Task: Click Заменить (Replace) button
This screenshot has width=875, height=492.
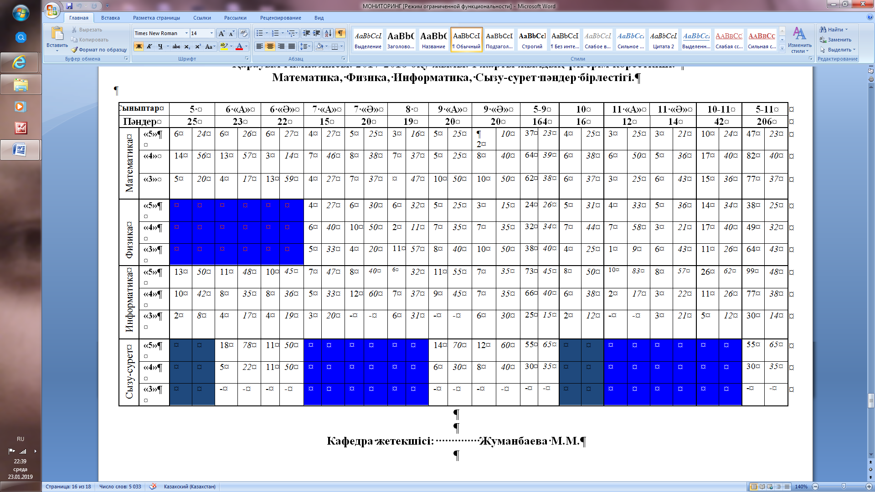Action: 835,40
